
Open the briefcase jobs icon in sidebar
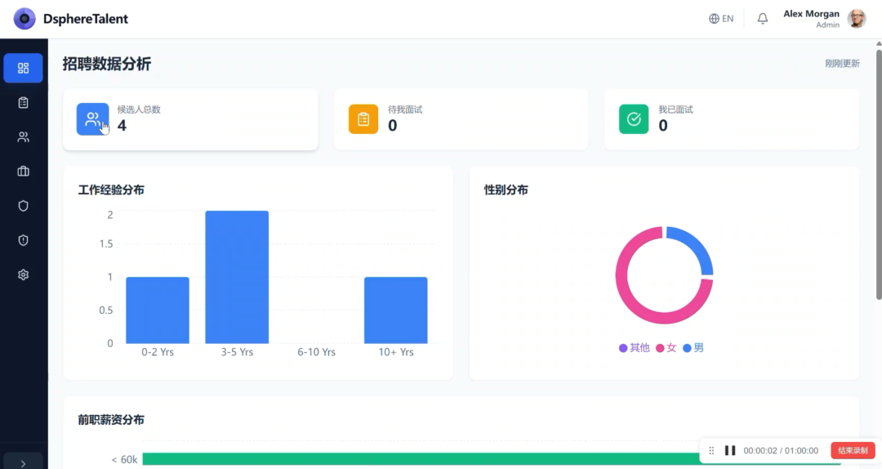click(23, 171)
